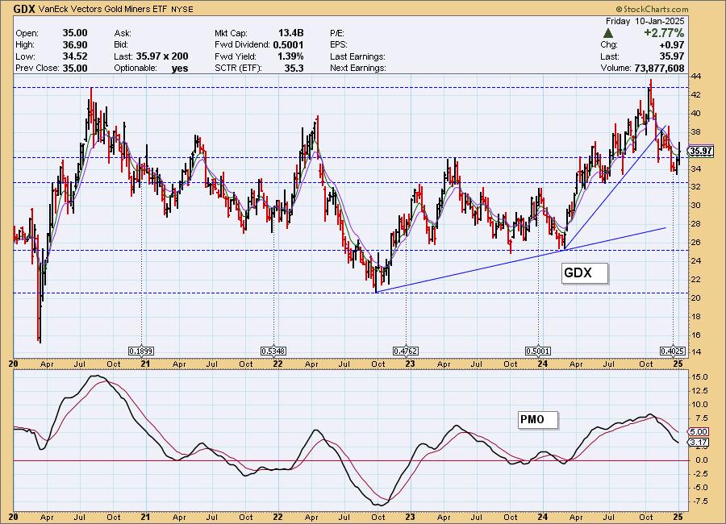Click the 'Ask:' label

pos(123,33)
